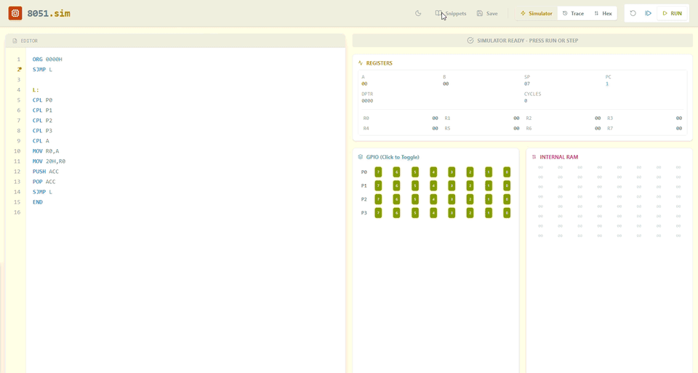This screenshot has width=698, height=373.
Task: Click the breakpoint marker on line 2
Action: 19,69
